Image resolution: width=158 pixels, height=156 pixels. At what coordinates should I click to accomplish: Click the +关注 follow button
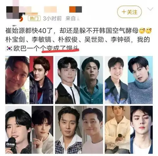pos(129,12)
